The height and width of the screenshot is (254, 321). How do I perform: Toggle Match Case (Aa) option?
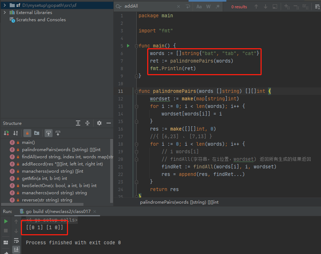coord(199,6)
